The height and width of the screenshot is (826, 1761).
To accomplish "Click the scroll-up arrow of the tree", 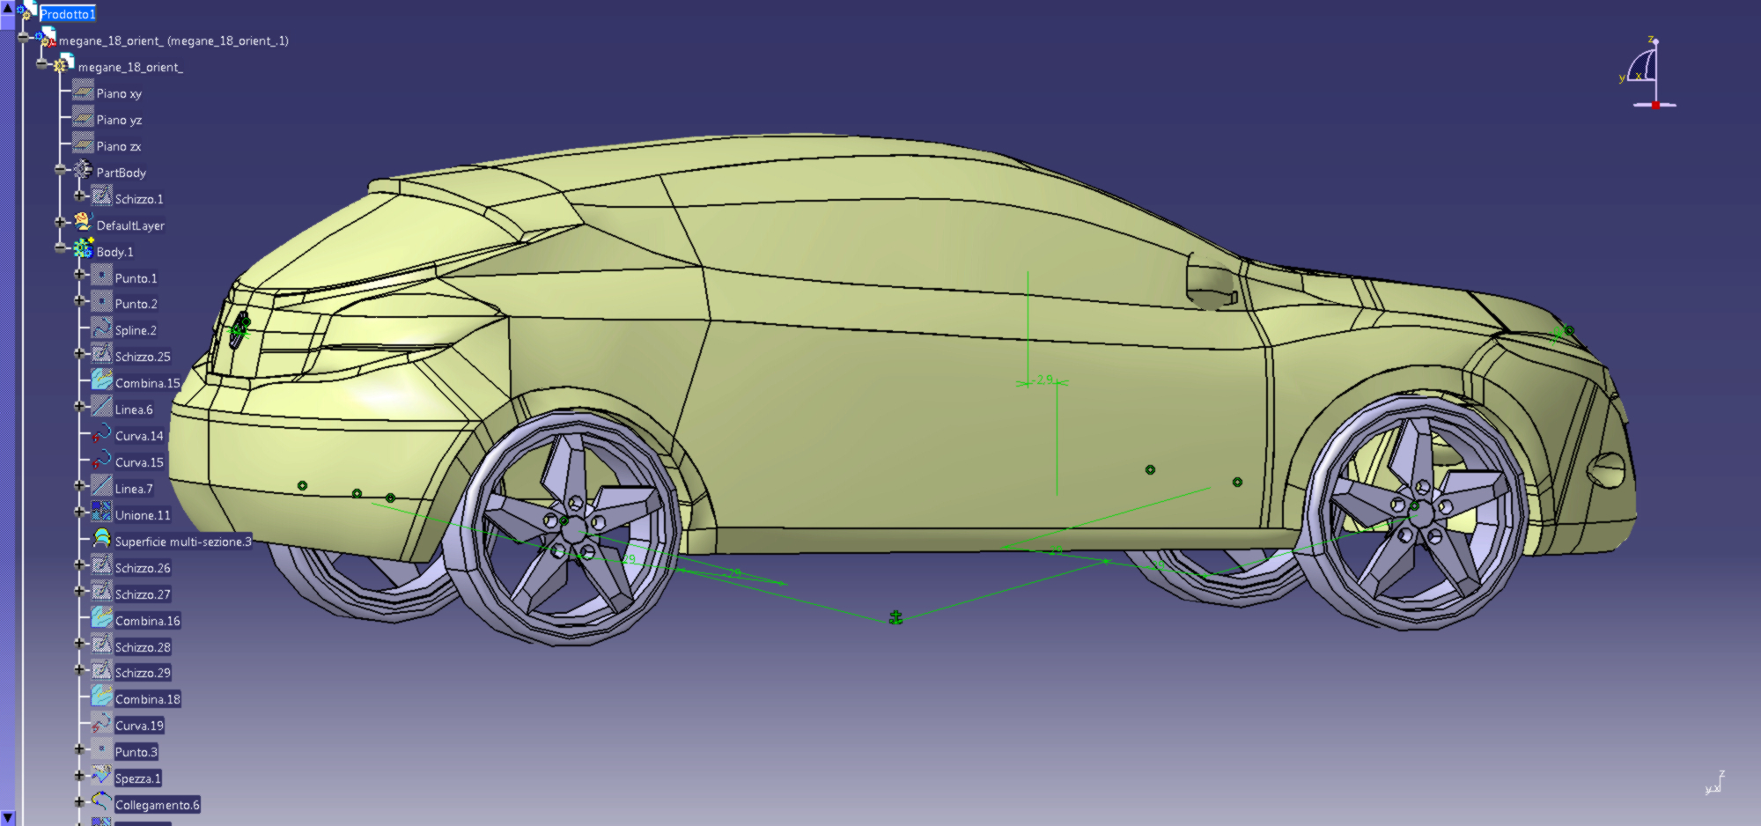I will (x=7, y=7).
